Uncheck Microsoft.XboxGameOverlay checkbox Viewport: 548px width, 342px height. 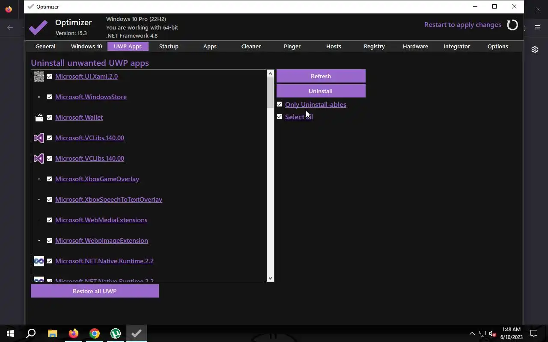[50, 179]
